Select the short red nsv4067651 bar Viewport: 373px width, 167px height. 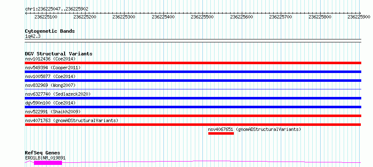221,133
